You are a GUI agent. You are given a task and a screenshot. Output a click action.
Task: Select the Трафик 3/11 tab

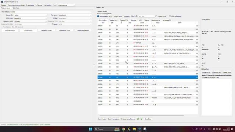point(124,20)
